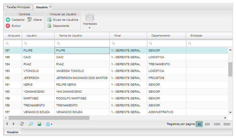Set 200 records per page

click(207, 124)
